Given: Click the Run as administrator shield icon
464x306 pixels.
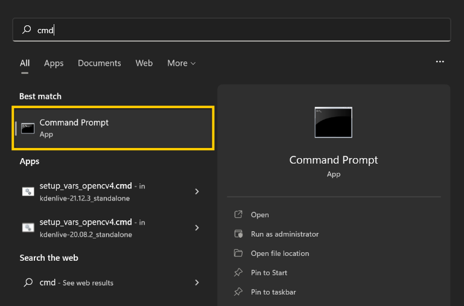Looking at the screenshot, I should tap(238, 234).
